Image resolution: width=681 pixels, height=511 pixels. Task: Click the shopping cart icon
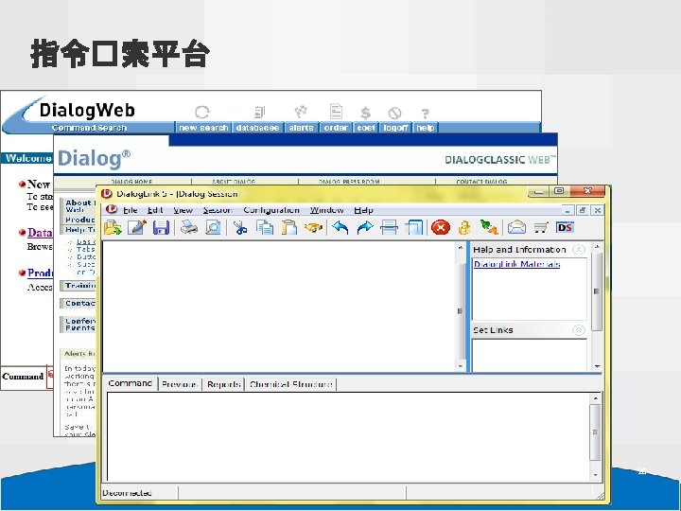[541, 227]
